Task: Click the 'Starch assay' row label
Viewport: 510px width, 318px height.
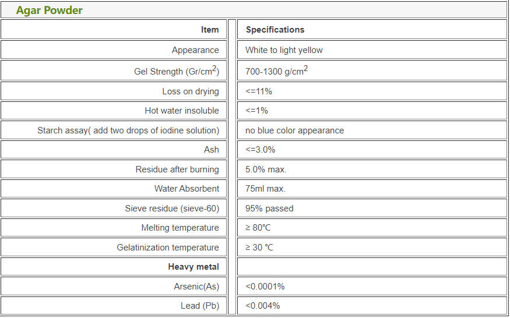Action: pos(128,130)
